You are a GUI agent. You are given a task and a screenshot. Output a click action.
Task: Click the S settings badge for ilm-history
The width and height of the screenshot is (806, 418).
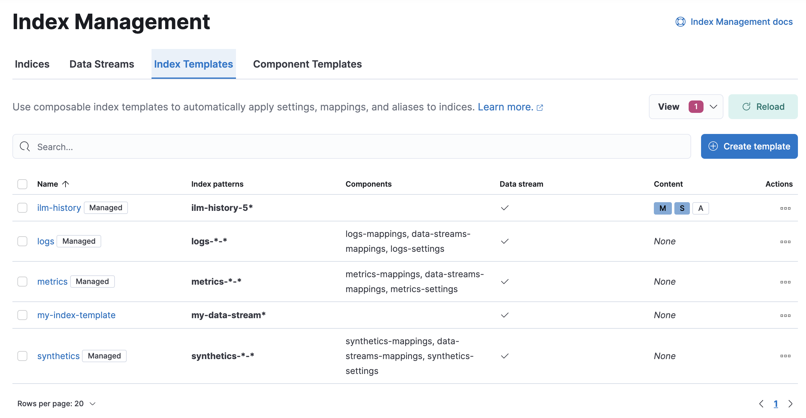click(682, 208)
